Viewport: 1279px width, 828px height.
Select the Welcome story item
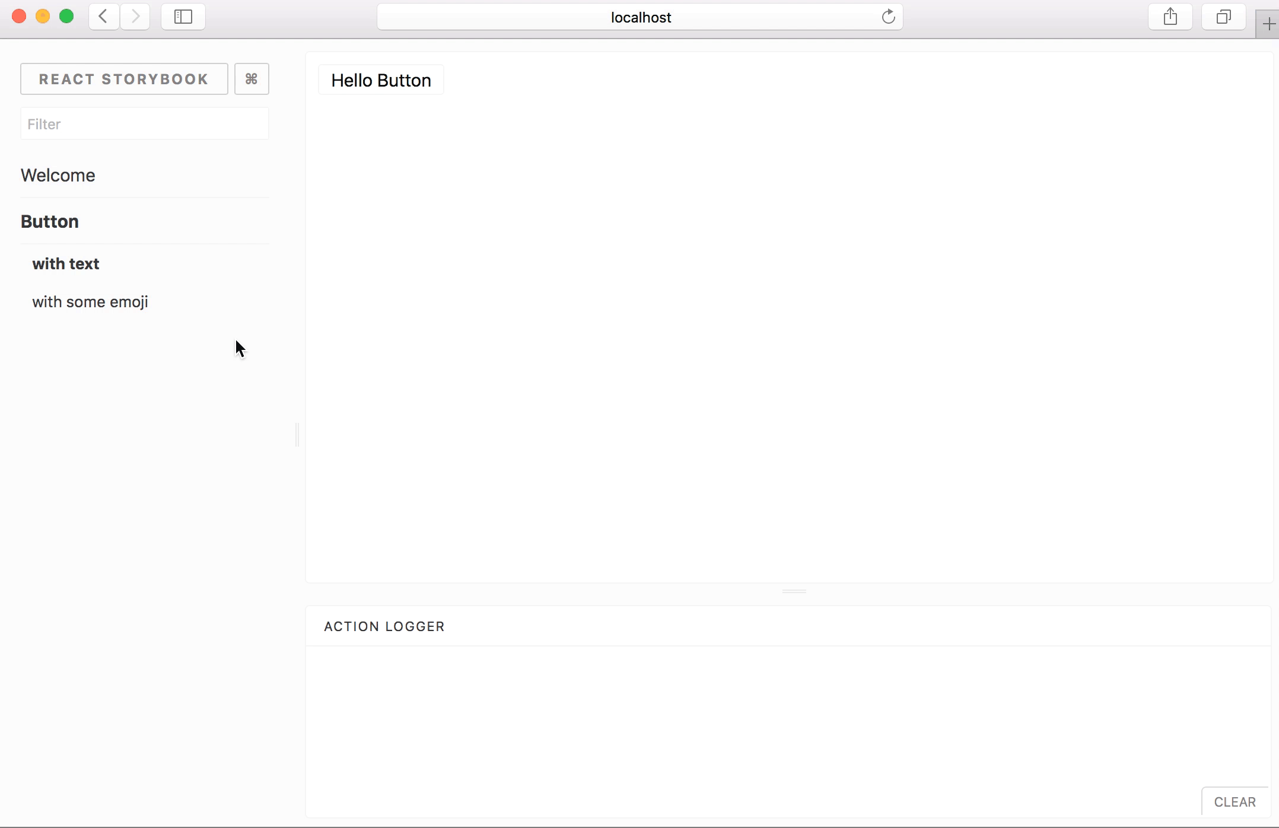click(x=58, y=176)
